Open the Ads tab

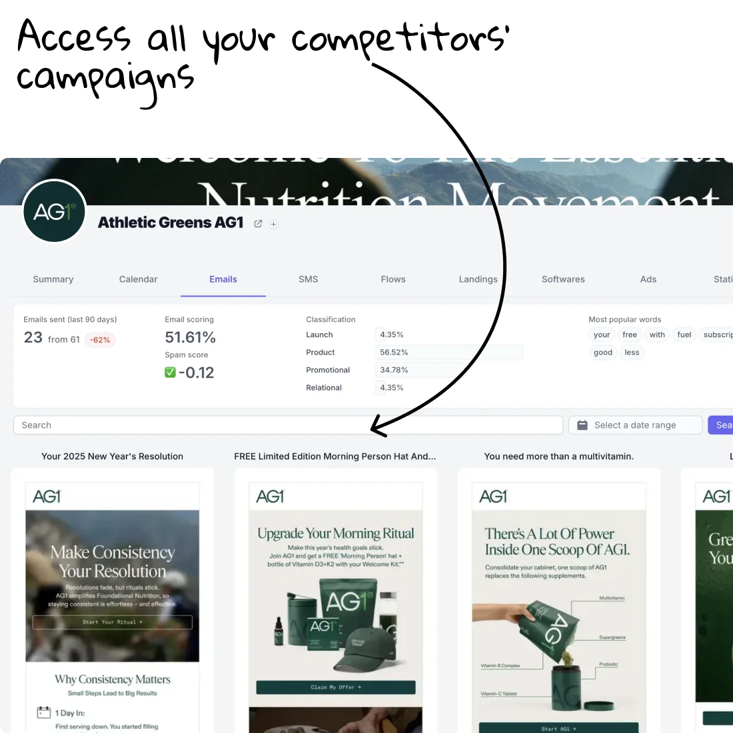coord(648,279)
